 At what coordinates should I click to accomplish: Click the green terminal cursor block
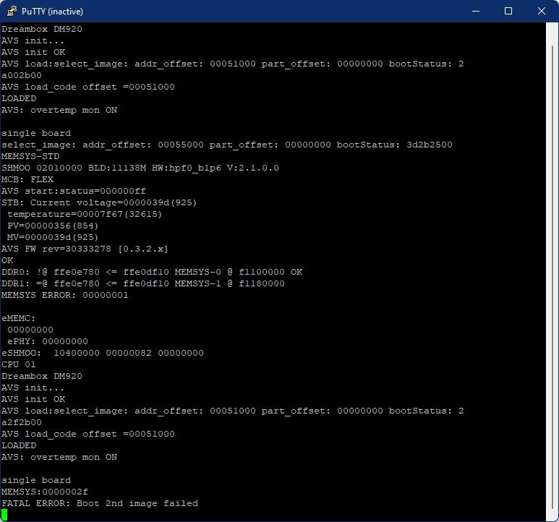4,515
